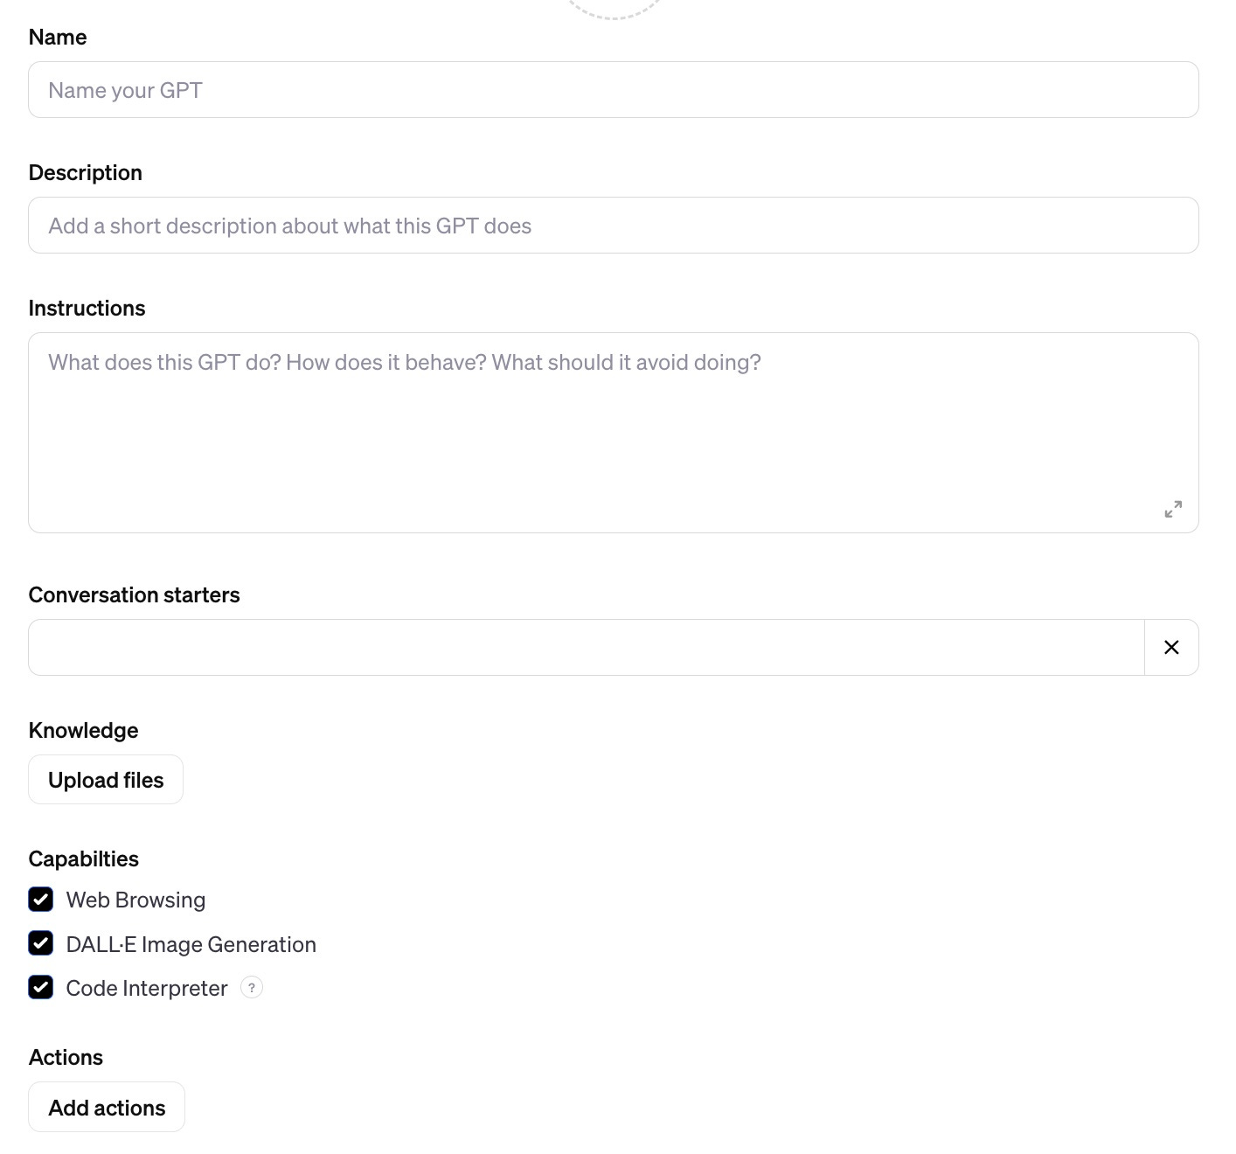Click the Capabilities section heading

point(83,859)
